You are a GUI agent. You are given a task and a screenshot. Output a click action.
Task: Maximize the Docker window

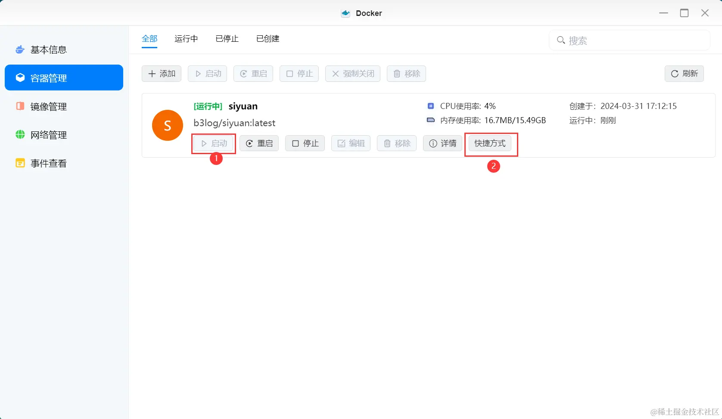point(684,13)
